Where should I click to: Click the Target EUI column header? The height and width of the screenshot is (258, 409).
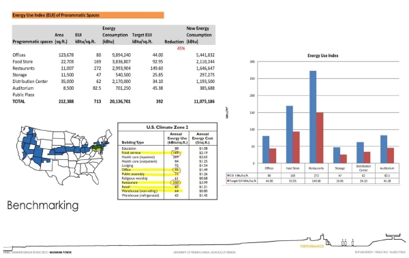[x=142, y=38]
